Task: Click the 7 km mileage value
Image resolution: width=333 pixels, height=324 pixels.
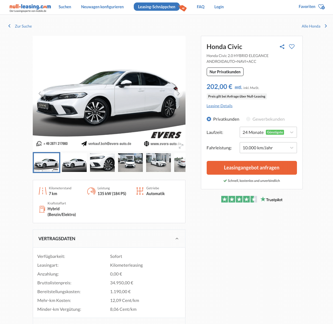Action: [53, 194]
